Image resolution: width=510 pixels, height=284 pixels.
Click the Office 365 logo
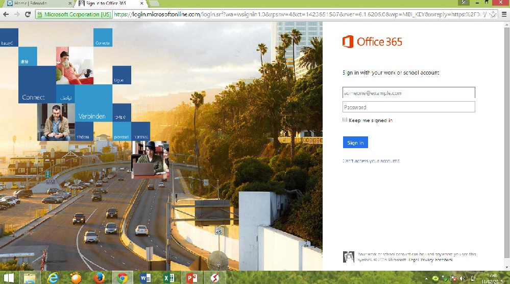click(x=372, y=42)
